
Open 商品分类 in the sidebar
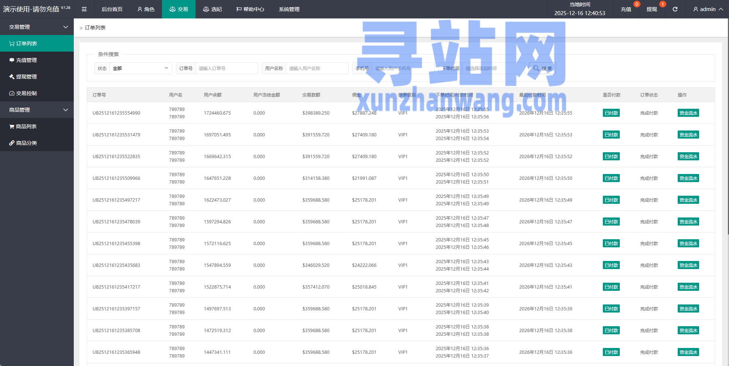click(x=27, y=143)
